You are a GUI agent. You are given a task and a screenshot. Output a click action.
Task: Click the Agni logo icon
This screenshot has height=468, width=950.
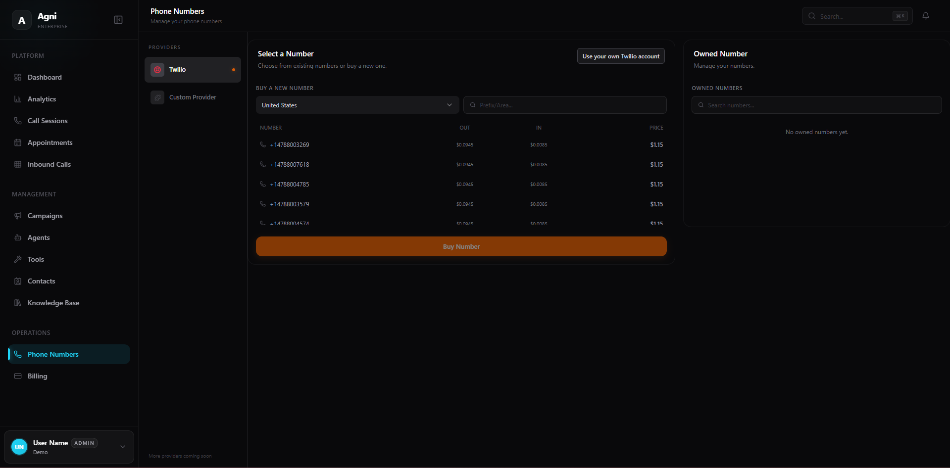pyautogui.click(x=22, y=20)
